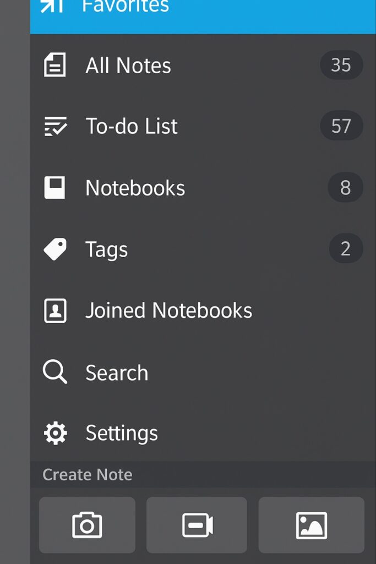The width and height of the screenshot is (376, 564).
Task: Click the Settings gear icon
Action: click(55, 433)
